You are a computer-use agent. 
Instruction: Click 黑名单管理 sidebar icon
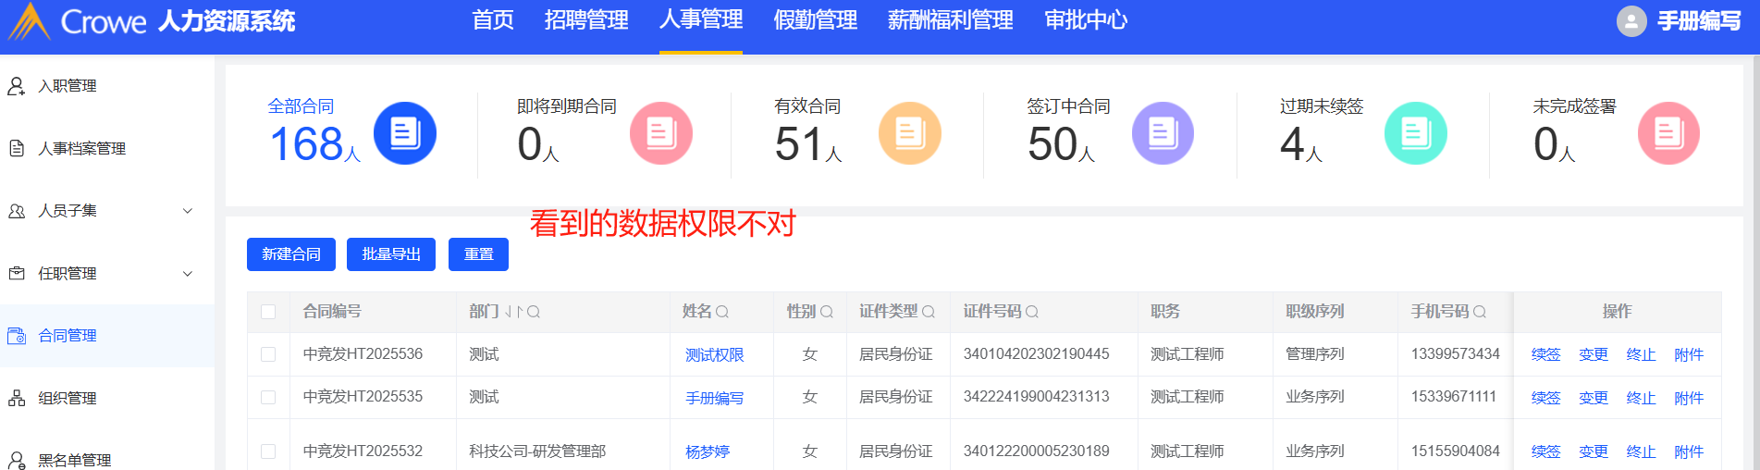tap(17, 460)
